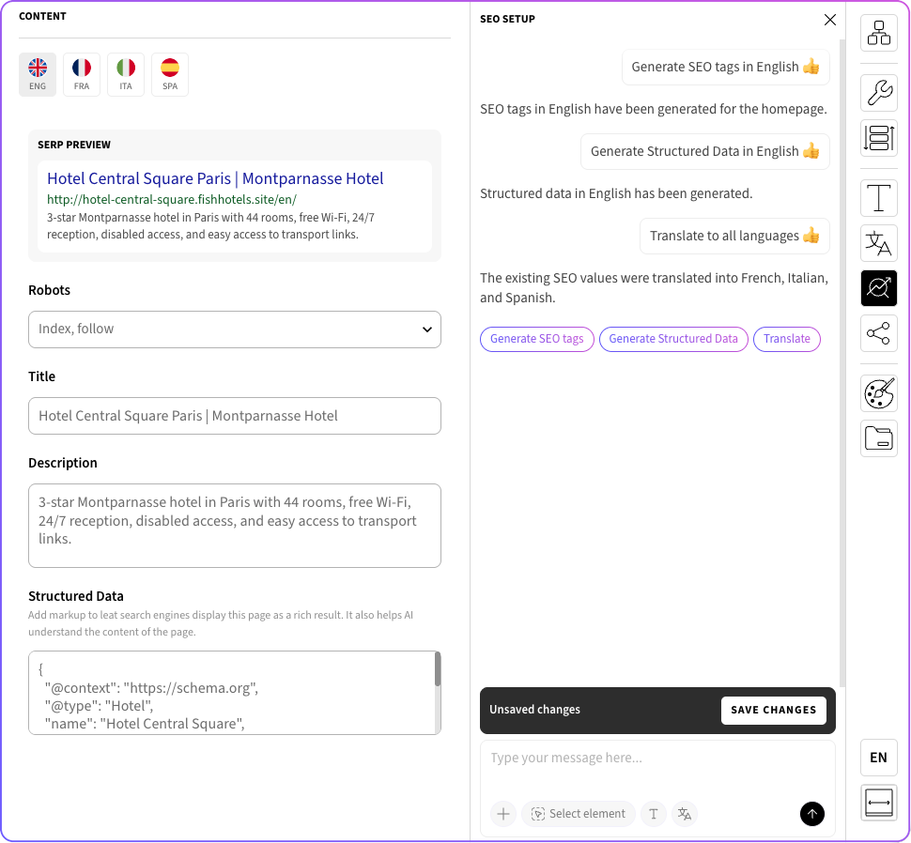Switch content to FRA language tab
Viewport: 911px width, 843px height.
coord(82,74)
